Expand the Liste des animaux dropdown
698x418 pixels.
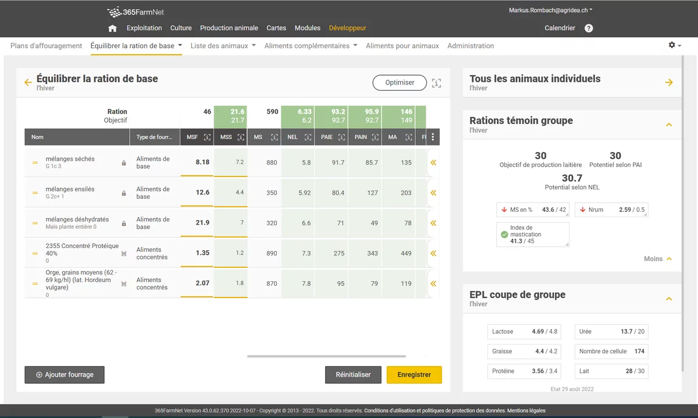(x=223, y=45)
